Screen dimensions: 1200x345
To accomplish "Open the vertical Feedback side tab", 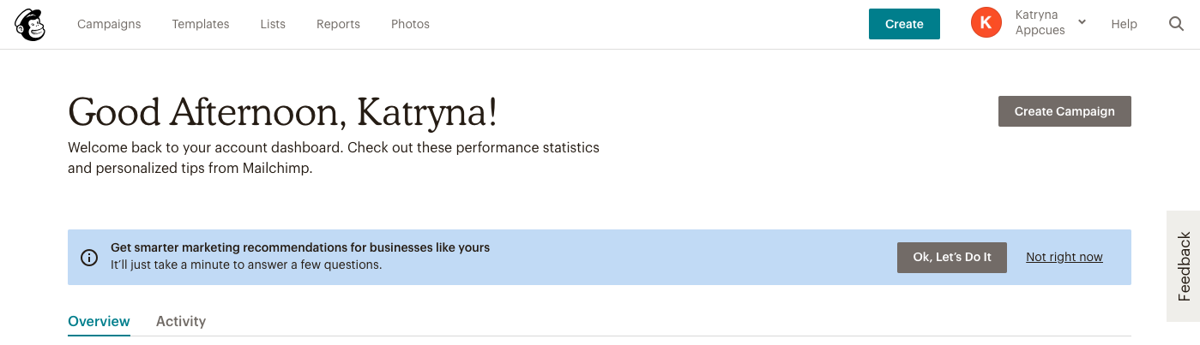I will click(x=1184, y=266).
